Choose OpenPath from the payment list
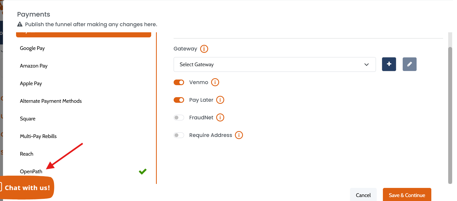The height and width of the screenshot is (201, 457). coord(31,171)
